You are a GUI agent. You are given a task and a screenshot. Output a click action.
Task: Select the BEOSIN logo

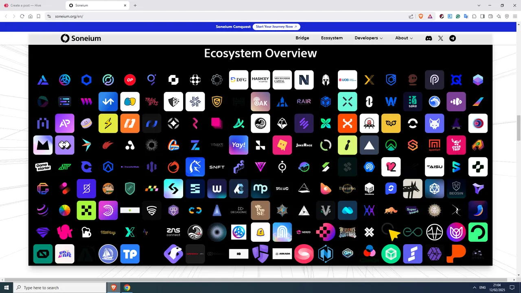click(x=456, y=188)
